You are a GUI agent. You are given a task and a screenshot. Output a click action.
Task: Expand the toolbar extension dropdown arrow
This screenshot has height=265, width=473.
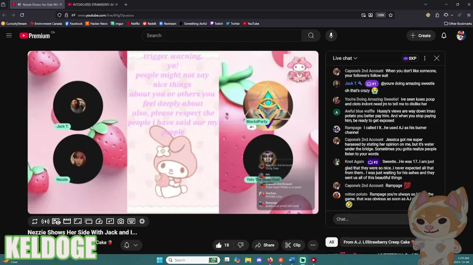tap(452, 15)
